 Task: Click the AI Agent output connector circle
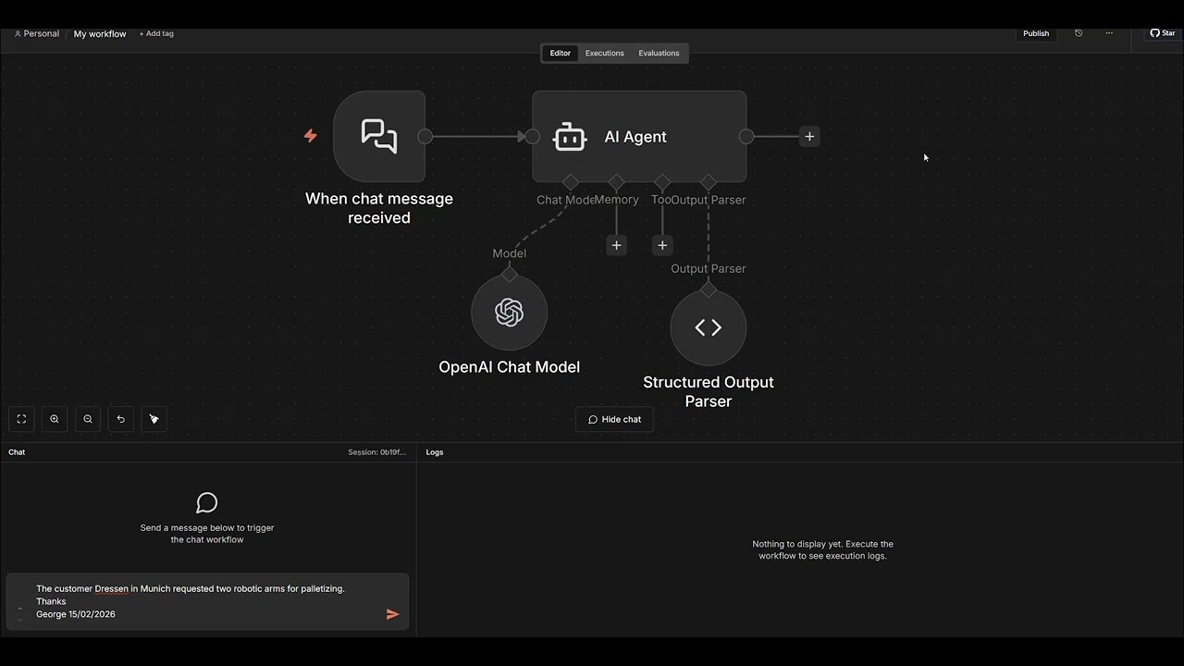click(x=746, y=136)
